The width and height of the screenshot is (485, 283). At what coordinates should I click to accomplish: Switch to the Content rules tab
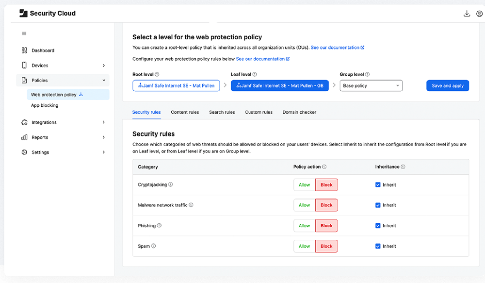pos(185,112)
